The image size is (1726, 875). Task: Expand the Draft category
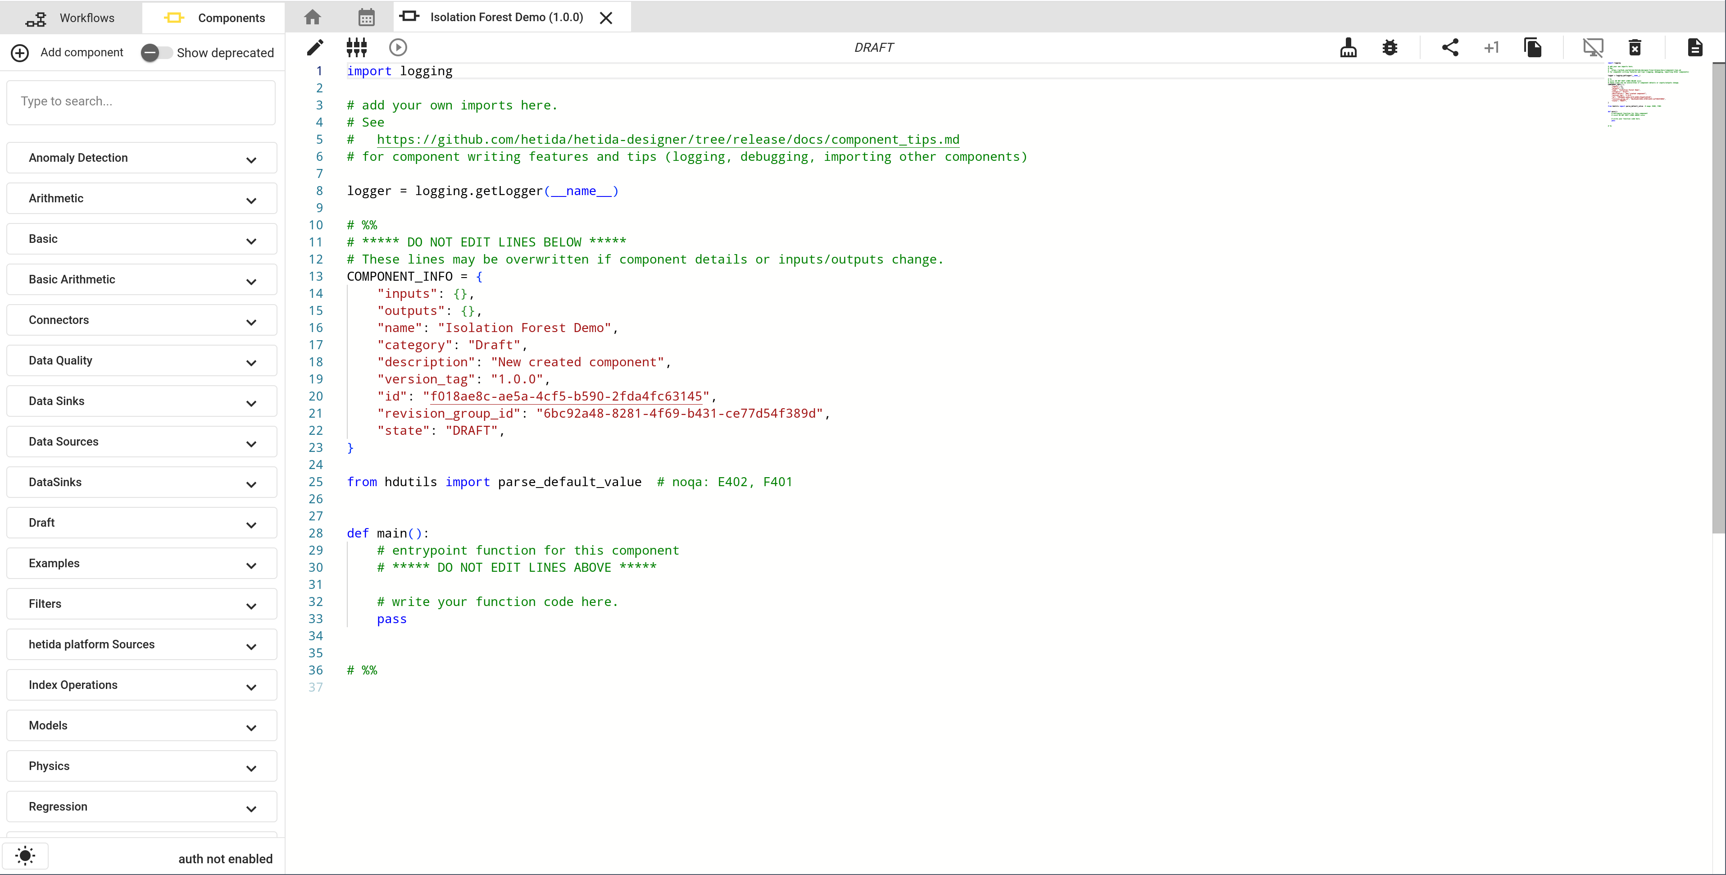141,523
